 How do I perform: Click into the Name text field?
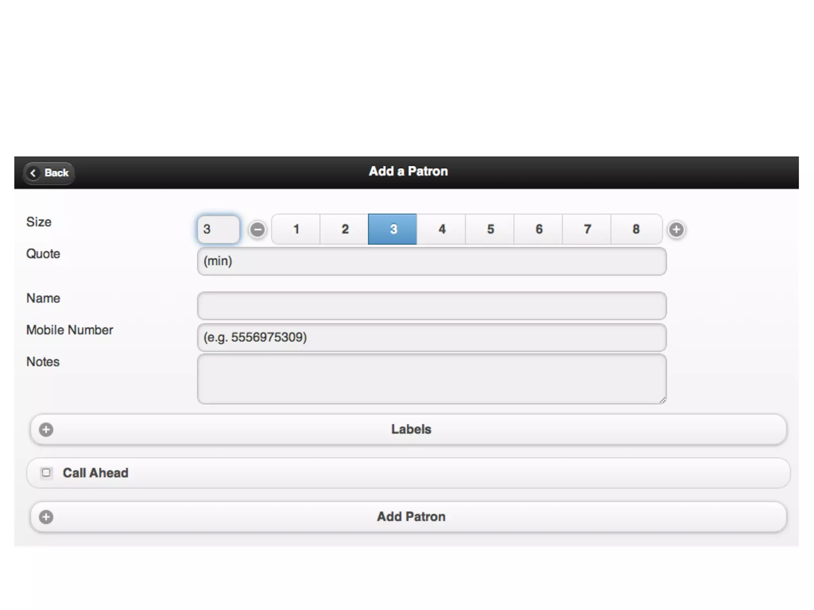(x=431, y=306)
